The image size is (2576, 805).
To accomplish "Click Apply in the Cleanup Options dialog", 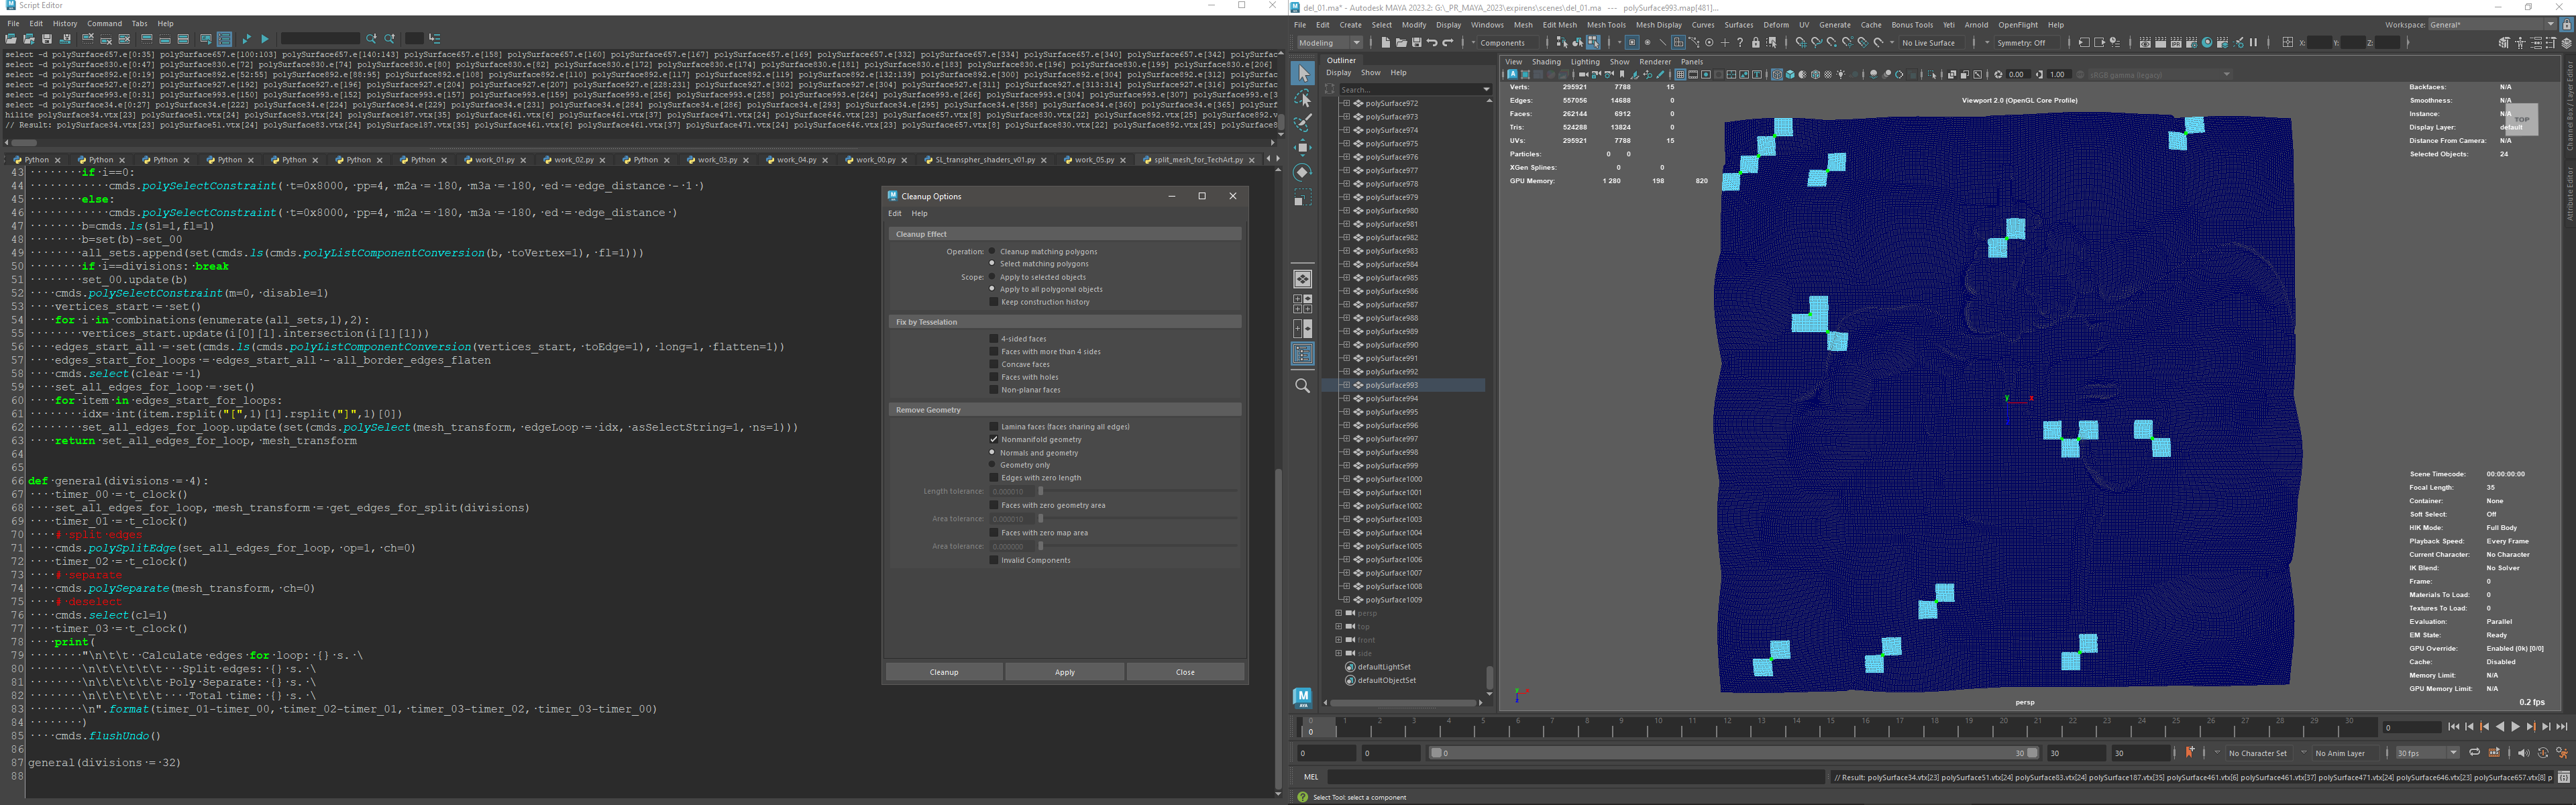I will coord(1064,672).
